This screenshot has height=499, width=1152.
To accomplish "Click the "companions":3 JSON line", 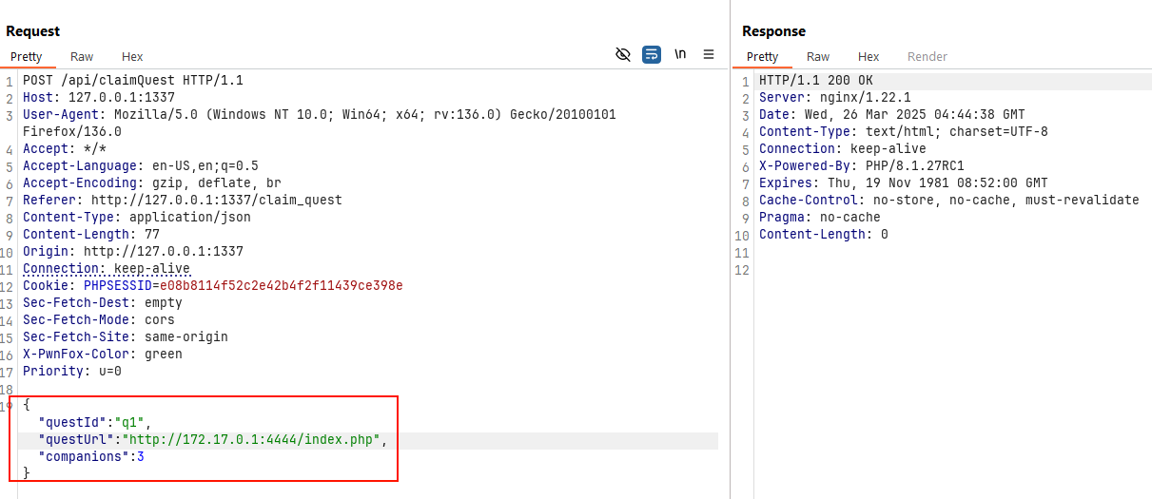I will coord(91,457).
